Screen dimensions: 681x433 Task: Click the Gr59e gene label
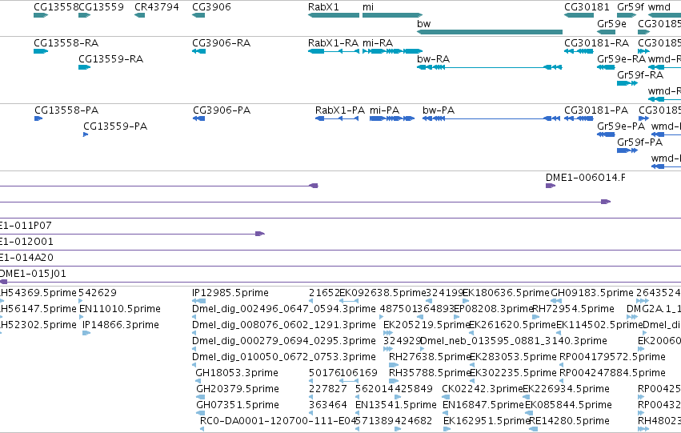pyautogui.click(x=611, y=23)
